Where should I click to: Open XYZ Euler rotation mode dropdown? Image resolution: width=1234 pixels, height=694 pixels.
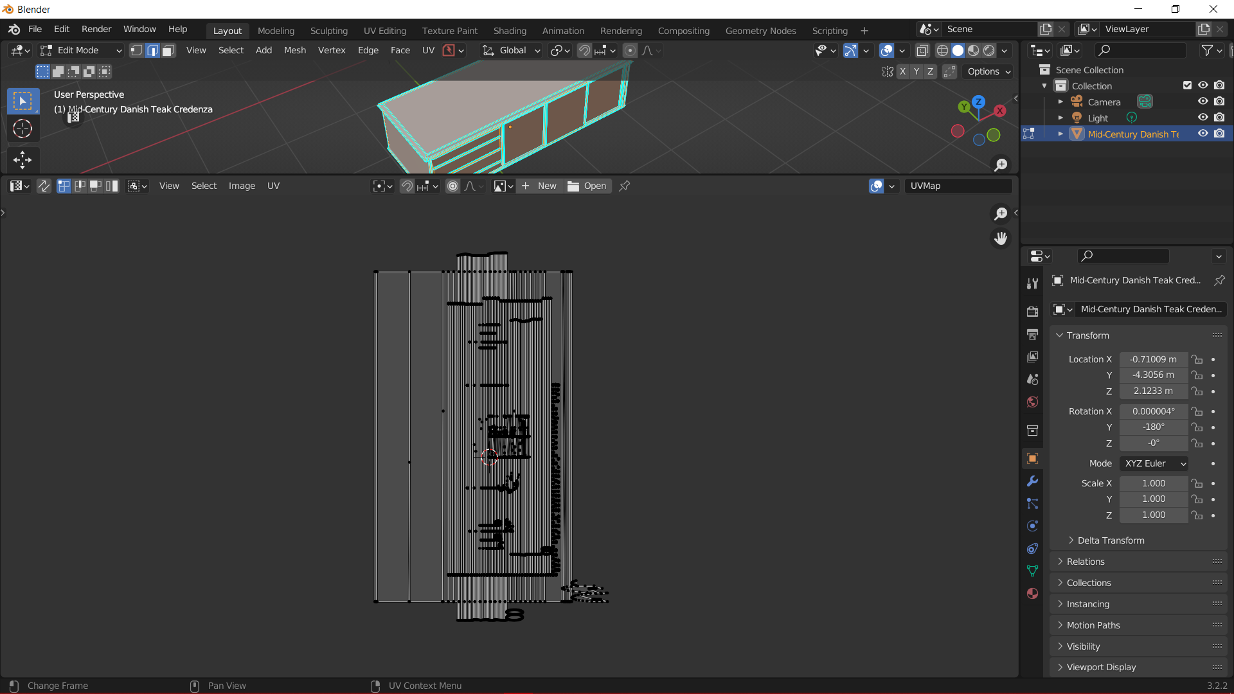(1154, 463)
